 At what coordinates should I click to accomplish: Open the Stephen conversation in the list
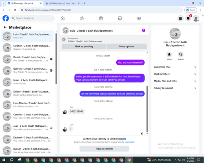coord(27,48)
